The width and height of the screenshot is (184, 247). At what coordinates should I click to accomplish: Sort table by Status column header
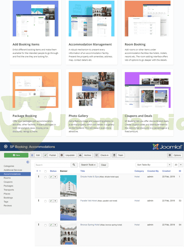coord(53,171)
